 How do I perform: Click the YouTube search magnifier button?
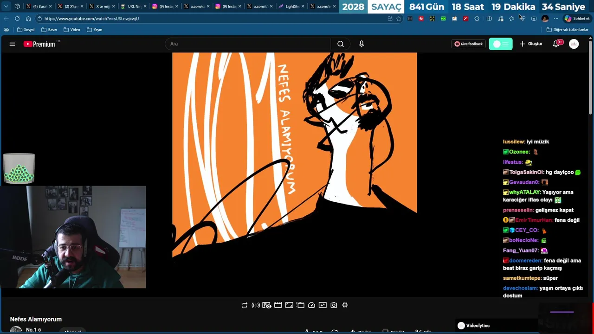341,44
